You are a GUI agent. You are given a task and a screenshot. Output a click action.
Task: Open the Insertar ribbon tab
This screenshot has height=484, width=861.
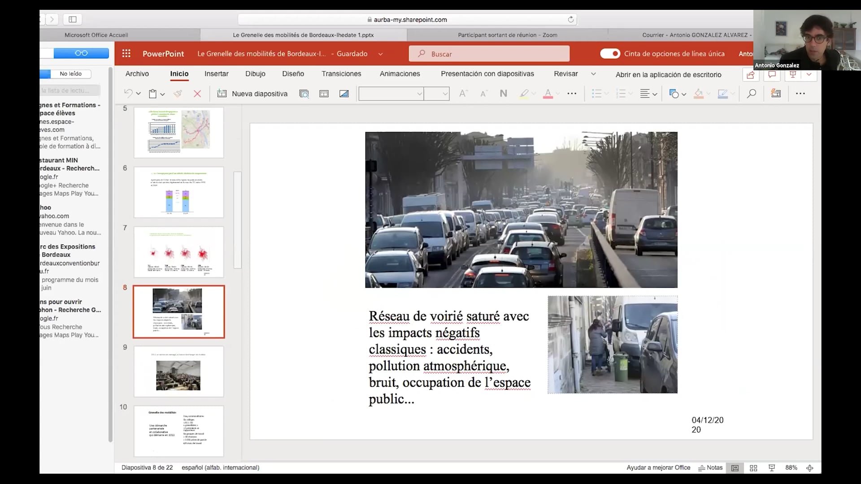(216, 73)
